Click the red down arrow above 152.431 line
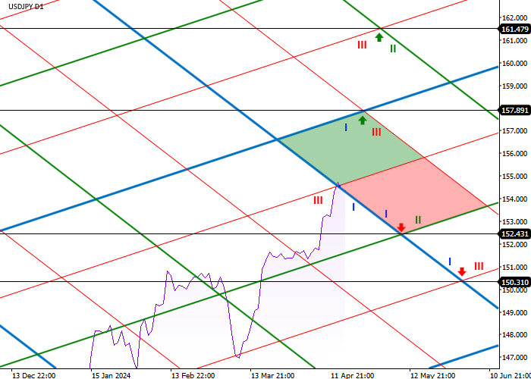This screenshot has width=531, height=379. click(401, 227)
